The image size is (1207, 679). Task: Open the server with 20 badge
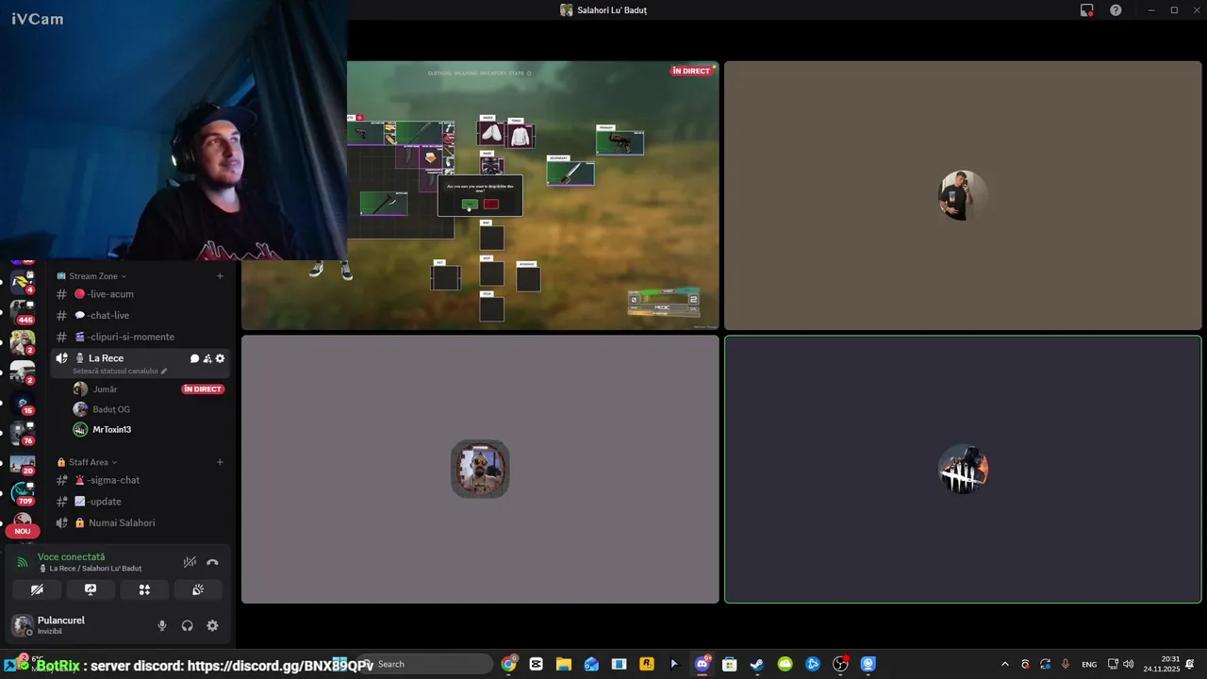[22, 464]
